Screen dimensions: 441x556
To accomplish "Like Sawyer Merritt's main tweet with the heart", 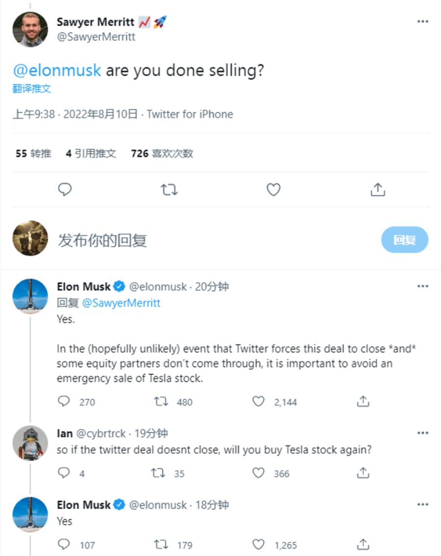I will [x=273, y=190].
